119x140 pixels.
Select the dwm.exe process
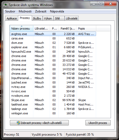[x=53, y=43]
